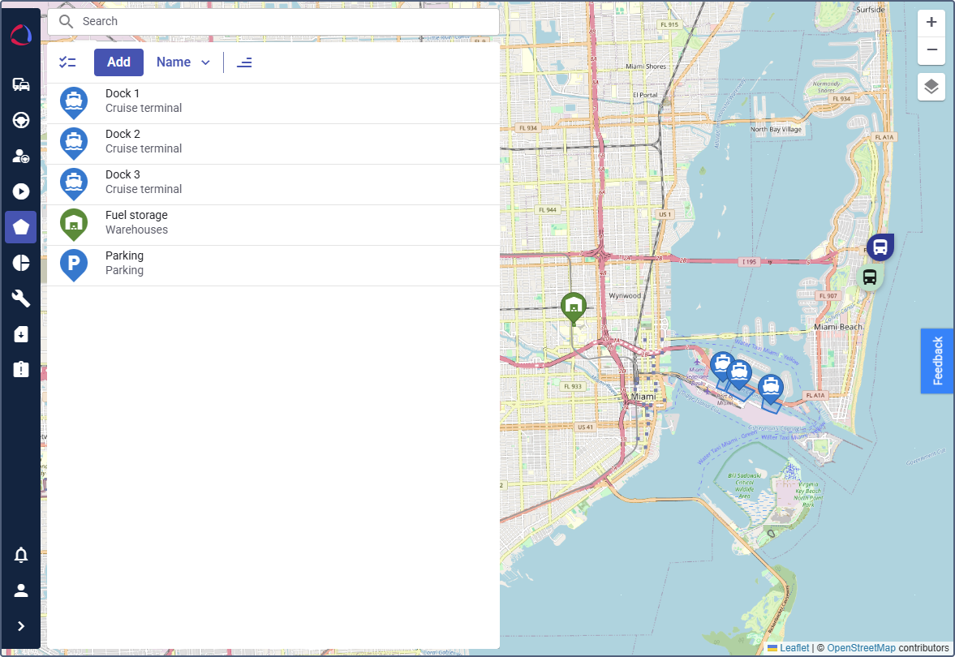The height and width of the screenshot is (657, 955).
Task: Open the vehicles section in sidebar
Action: [21, 85]
